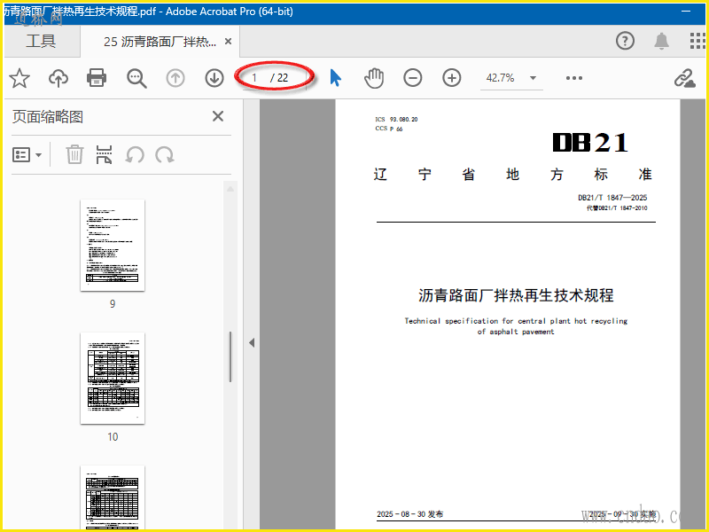Click the DB21 logo heading
709x532 pixels.
[590, 143]
